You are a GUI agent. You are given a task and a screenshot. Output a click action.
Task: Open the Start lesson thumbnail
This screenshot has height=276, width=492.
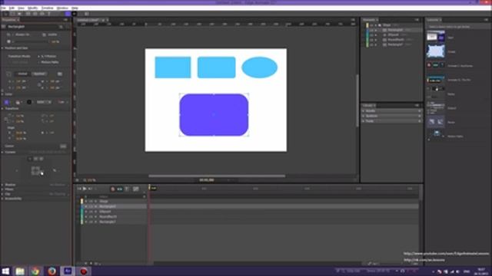pos(436,37)
